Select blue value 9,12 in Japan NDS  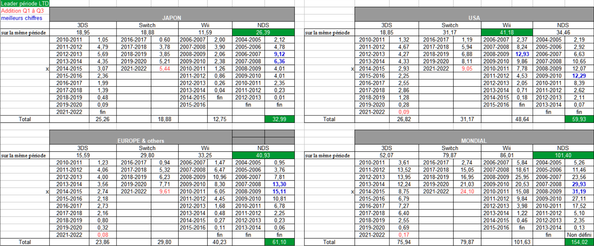(279, 54)
